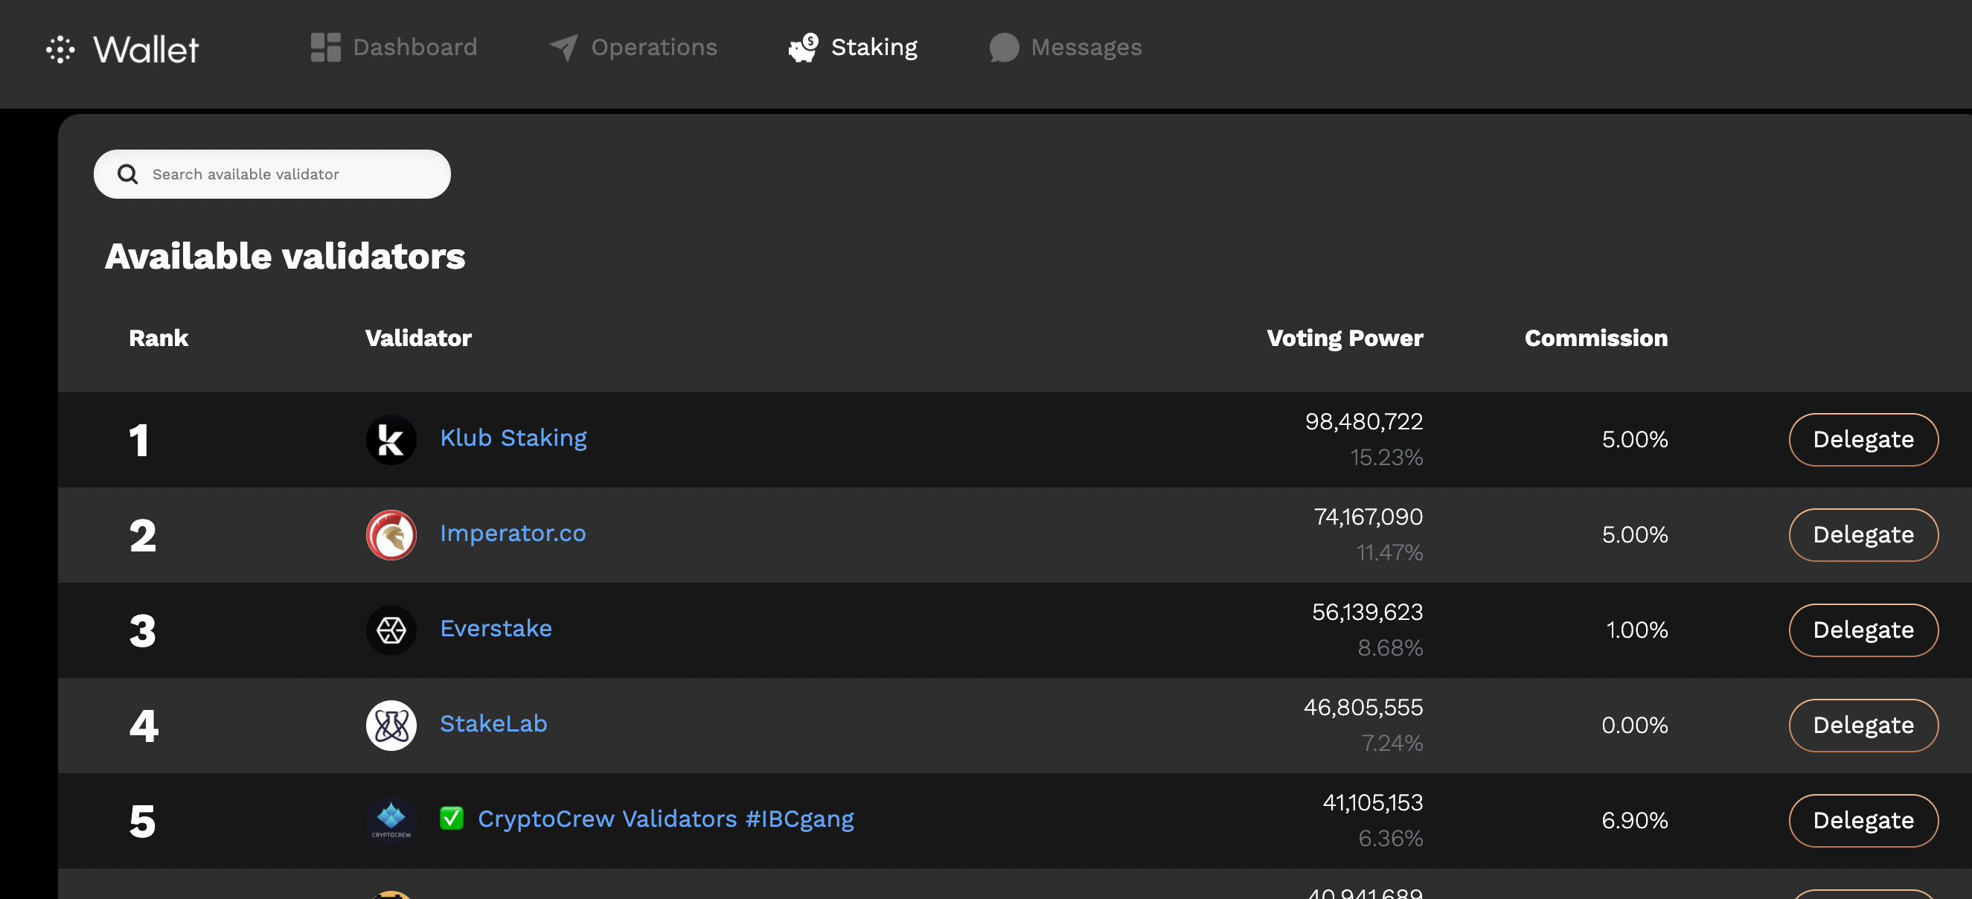
Task: Click the Operations paper plane icon
Action: point(563,48)
